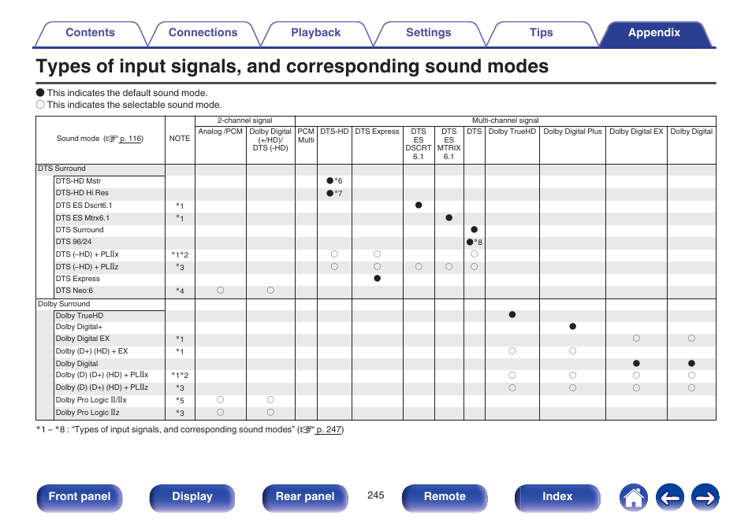Click the 'DTS (–HD) + PLIIz' row label
752x530 pixels.
click(87, 266)
